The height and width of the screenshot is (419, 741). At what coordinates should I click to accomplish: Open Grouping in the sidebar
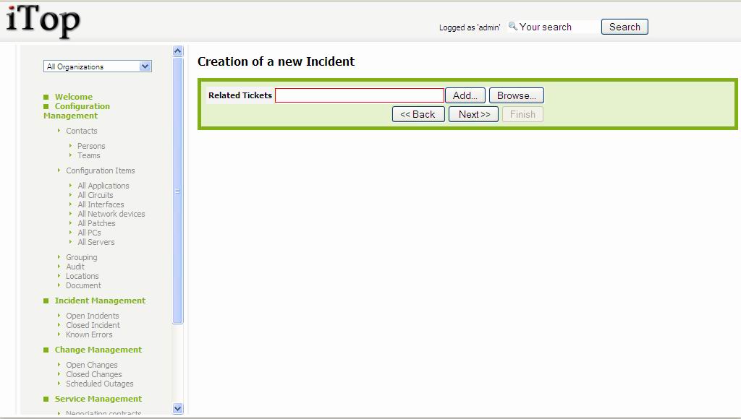tap(82, 257)
